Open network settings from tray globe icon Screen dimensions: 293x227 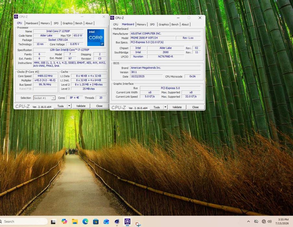coord(264,221)
